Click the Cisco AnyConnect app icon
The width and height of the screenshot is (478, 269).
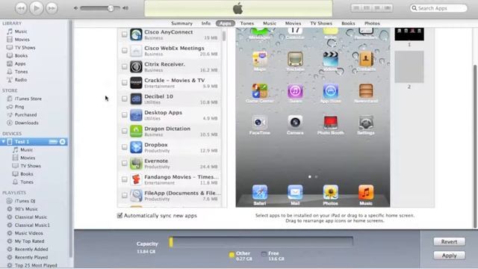136,34
